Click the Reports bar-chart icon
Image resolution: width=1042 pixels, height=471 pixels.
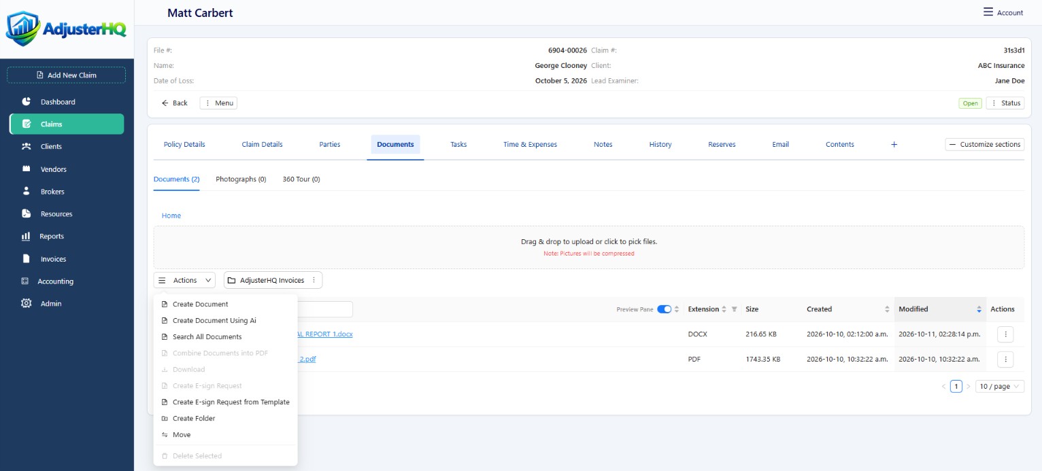[27, 237]
